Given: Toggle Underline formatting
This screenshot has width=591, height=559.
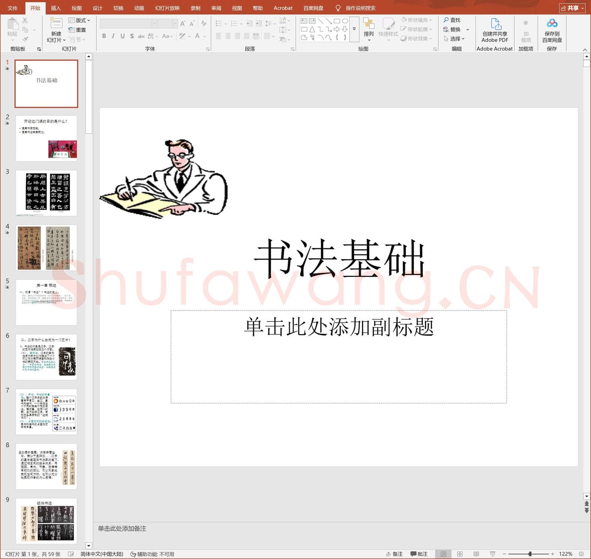Looking at the screenshot, I should pyautogui.click(x=123, y=36).
